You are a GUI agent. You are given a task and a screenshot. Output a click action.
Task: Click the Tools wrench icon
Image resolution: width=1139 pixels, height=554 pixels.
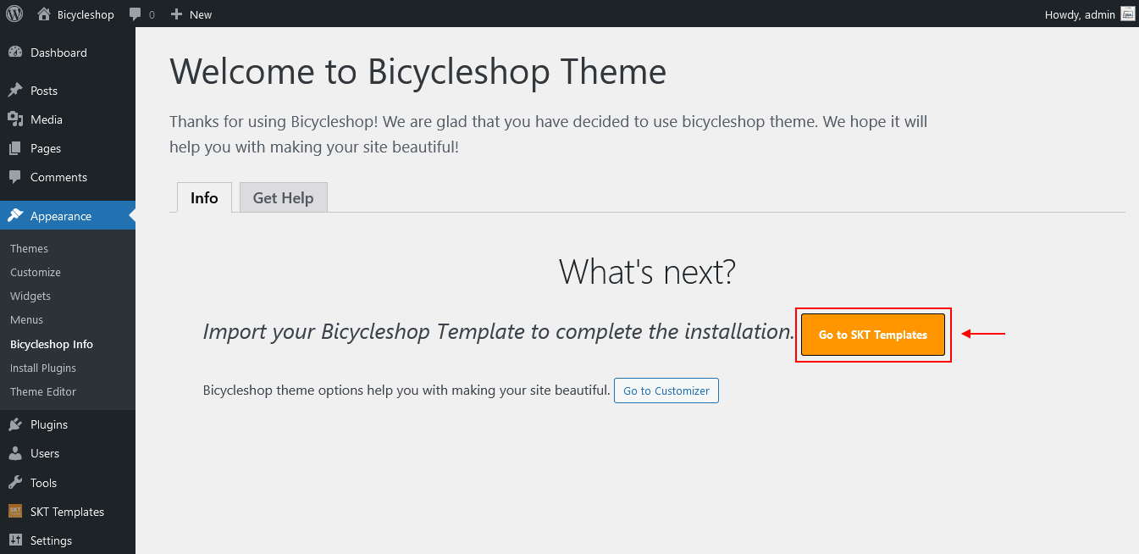coord(15,483)
